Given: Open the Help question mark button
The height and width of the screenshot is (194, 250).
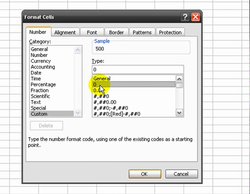Looking at the screenshot, I should coord(185,17).
